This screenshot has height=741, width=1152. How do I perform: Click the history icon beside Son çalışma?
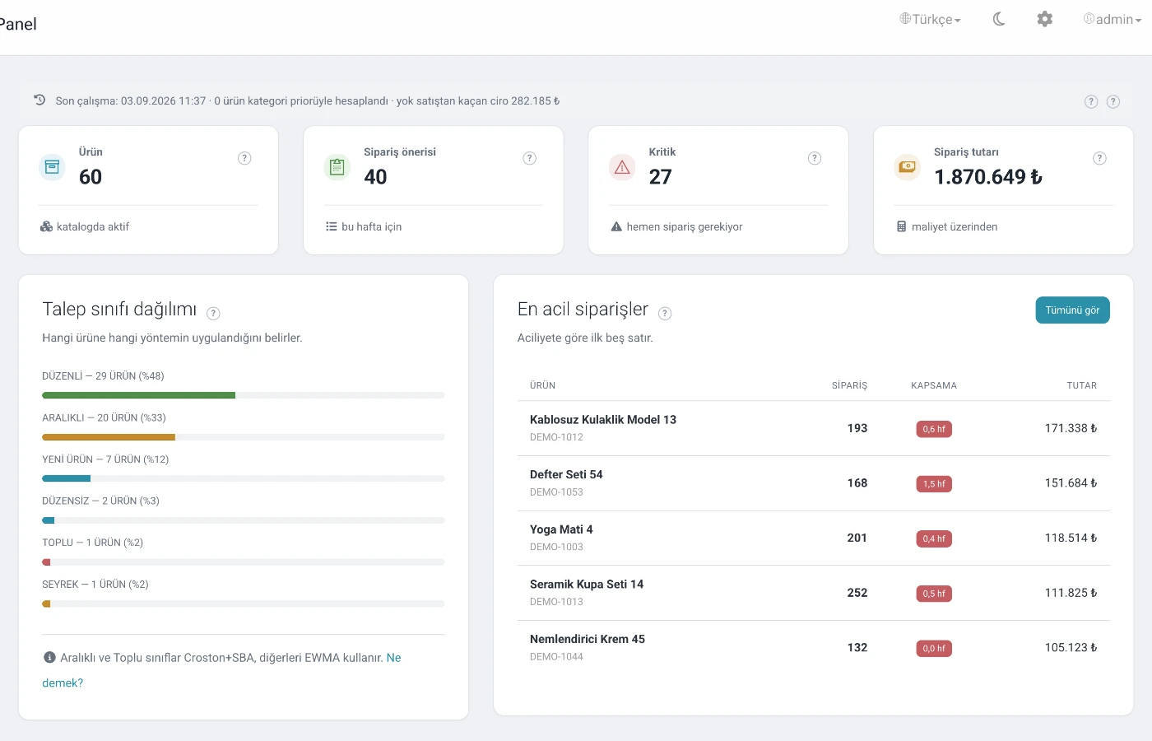tap(39, 100)
